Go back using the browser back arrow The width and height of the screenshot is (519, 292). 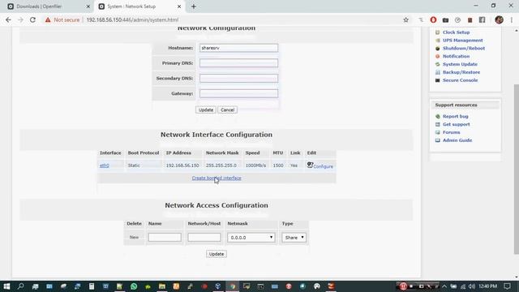8,19
